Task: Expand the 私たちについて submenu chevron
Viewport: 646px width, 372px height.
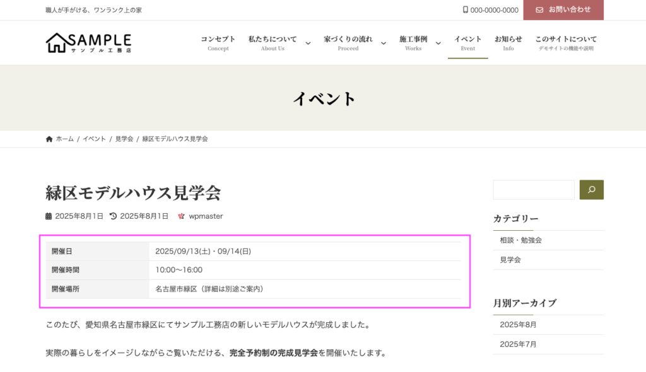Action: [308, 44]
